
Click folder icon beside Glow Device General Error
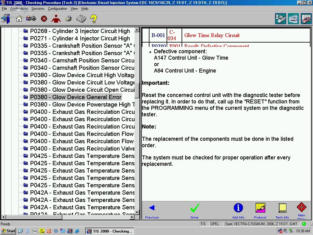pos(25,97)
